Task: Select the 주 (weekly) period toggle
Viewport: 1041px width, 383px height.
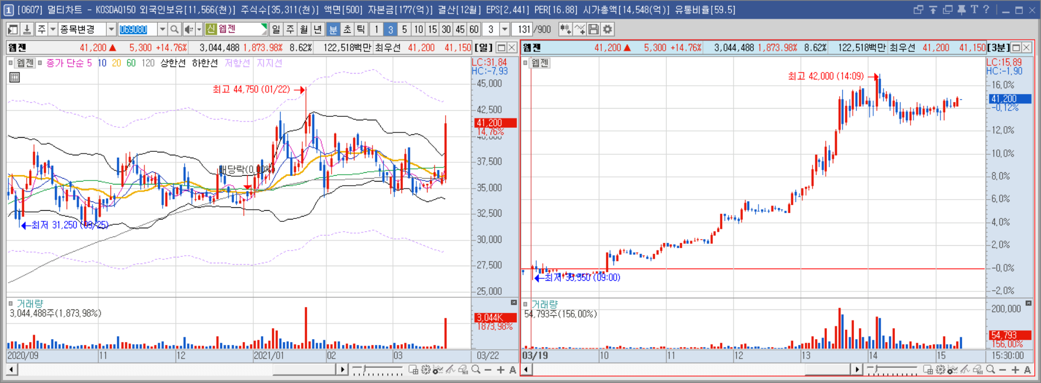Action: tap(290, 29)
